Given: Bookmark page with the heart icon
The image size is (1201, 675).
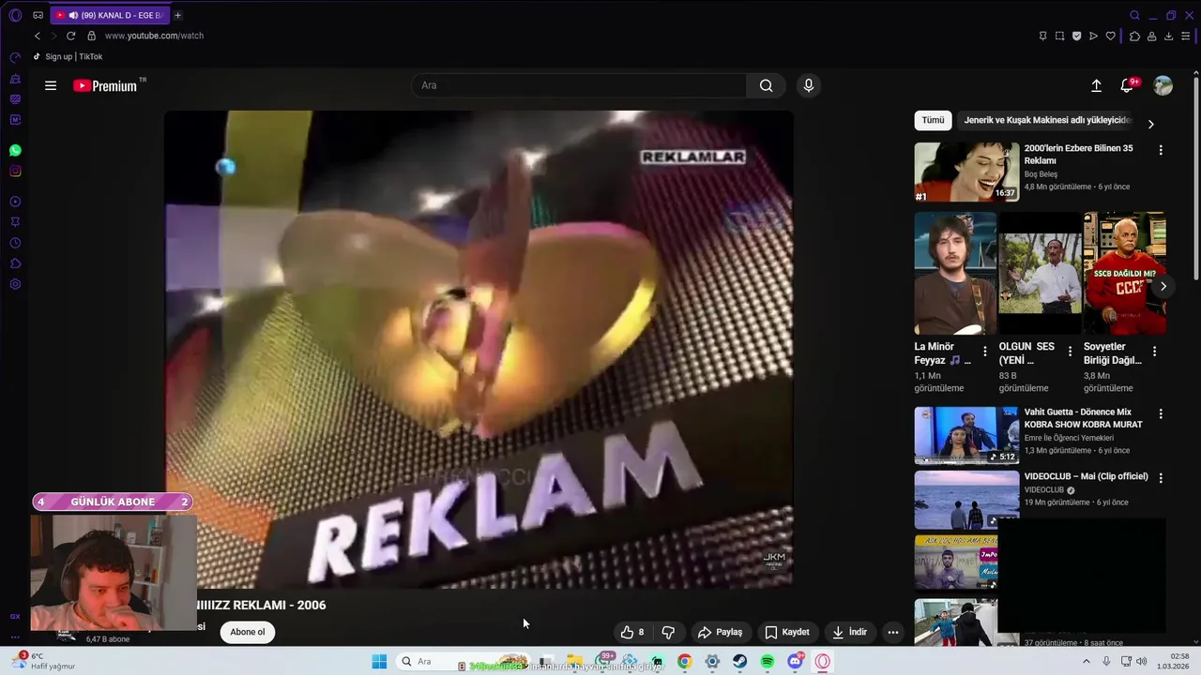Looking at the screenshot, I should (x=1111, y=36).
